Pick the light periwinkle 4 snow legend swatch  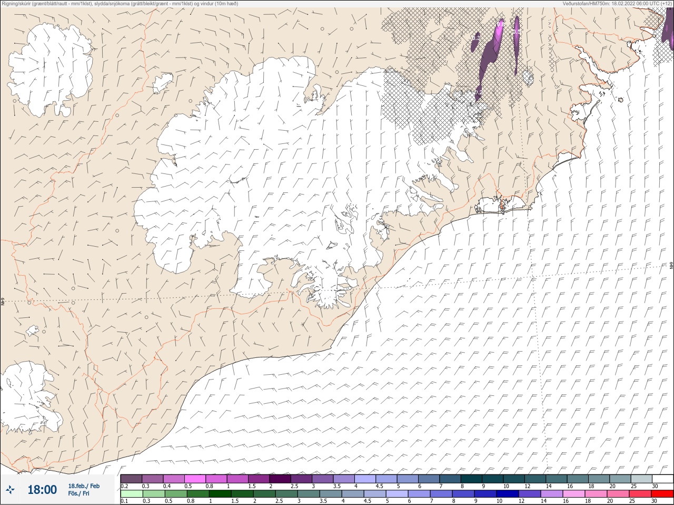(x=365, y=479)
